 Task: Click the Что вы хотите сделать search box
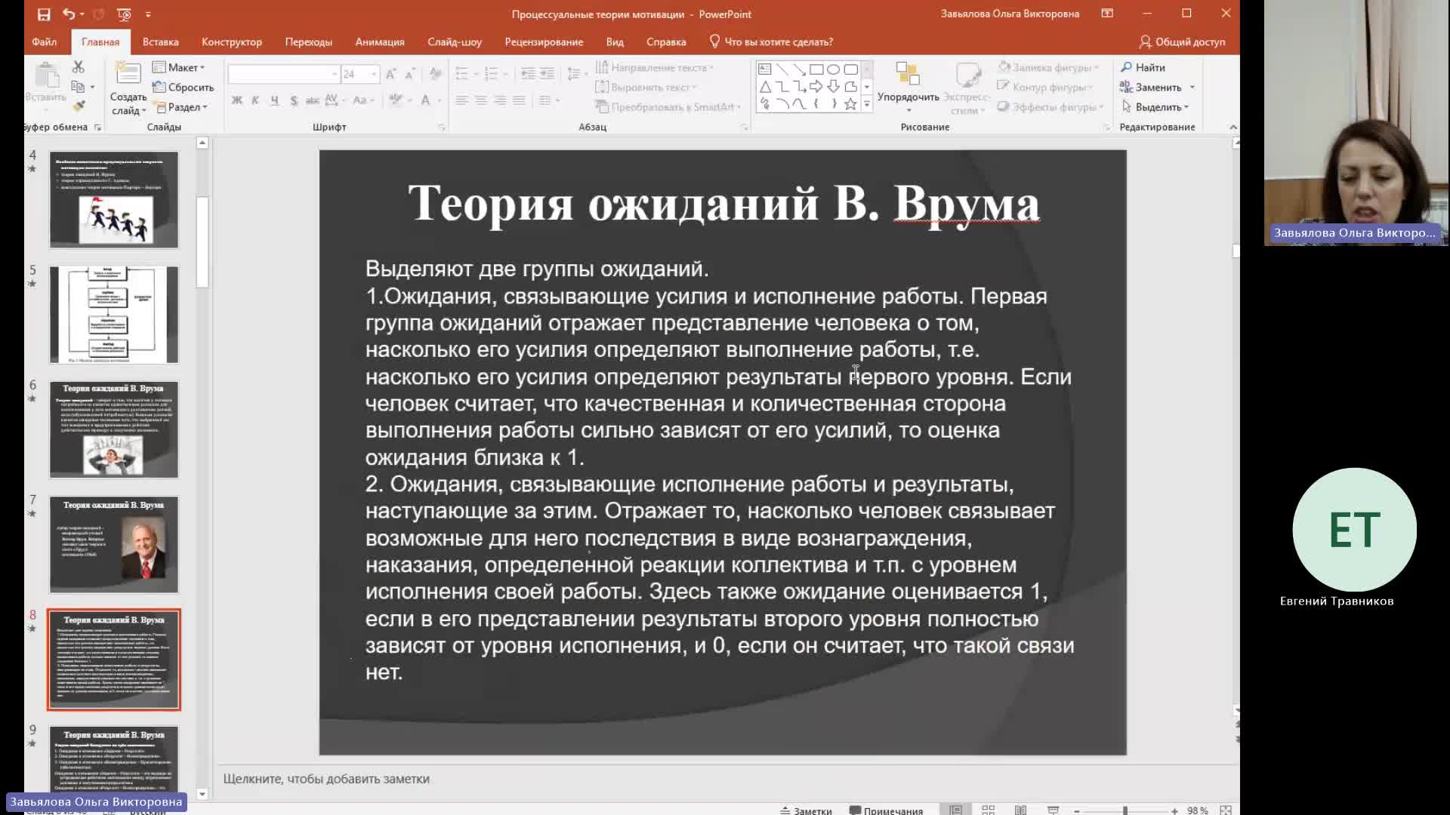[771, 42]
